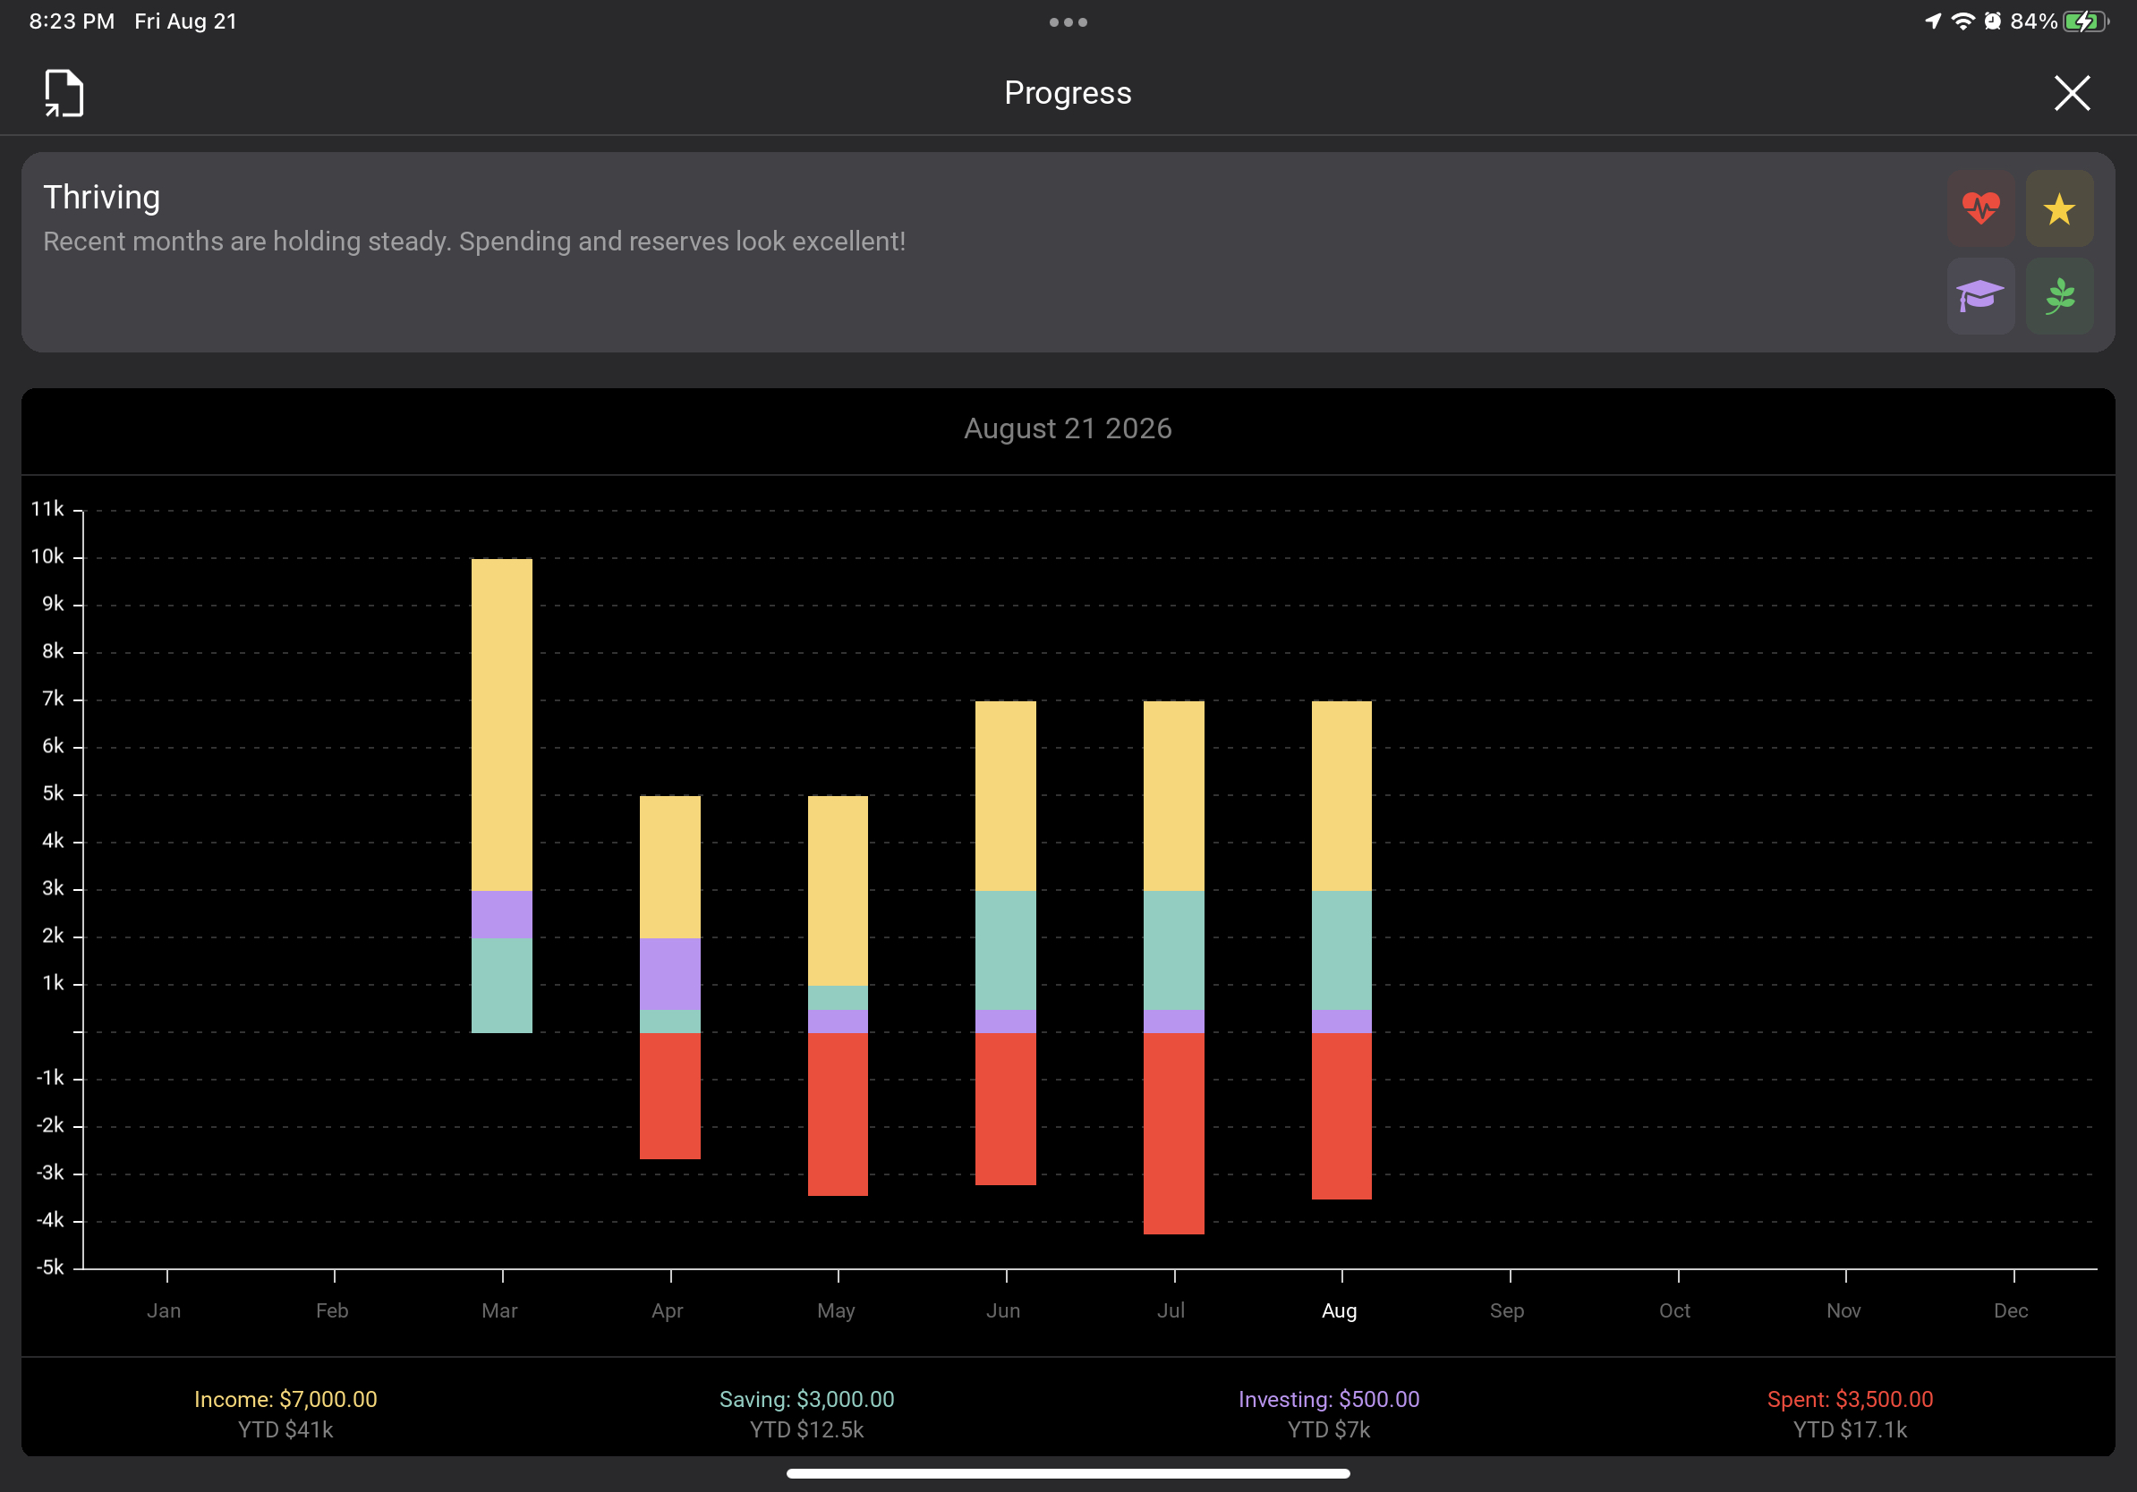The width and height of the screenshot is (2137, 1492).
Task: Select the Jan month label
Action: coord(164,1310)
